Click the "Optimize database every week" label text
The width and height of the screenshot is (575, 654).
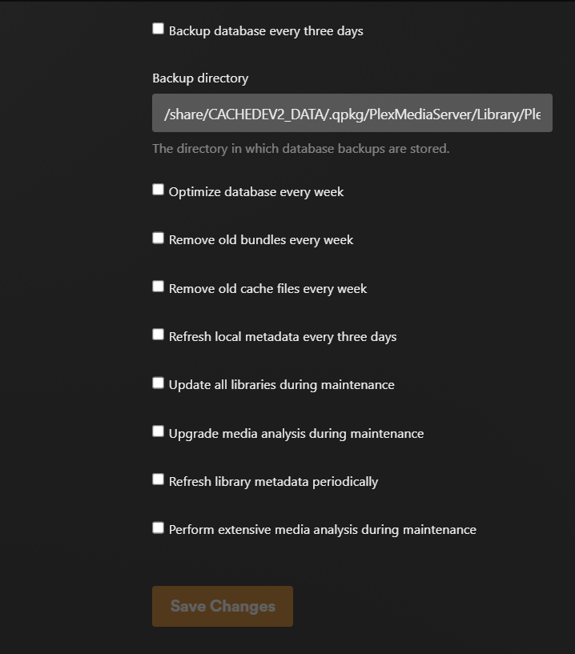pos(256,192)
